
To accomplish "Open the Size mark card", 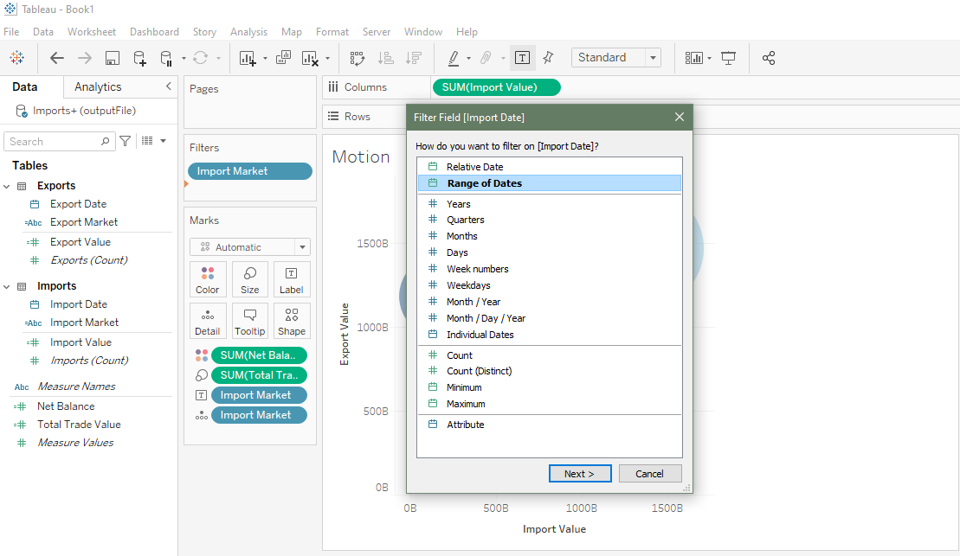I will [249, 279].
